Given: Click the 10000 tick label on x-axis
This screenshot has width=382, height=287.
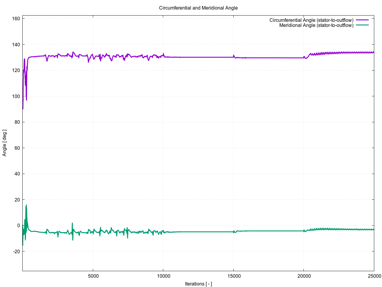Looking at the screenshot, I should tap(163, 276).
